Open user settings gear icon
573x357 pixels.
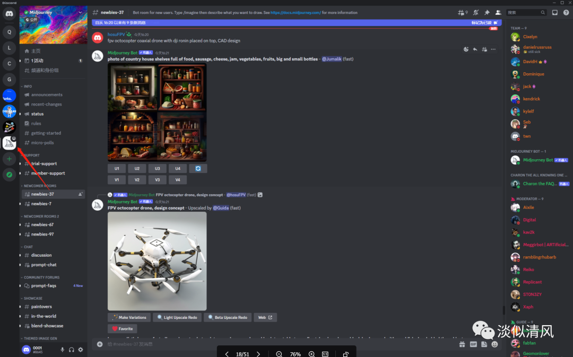(81, 350)
